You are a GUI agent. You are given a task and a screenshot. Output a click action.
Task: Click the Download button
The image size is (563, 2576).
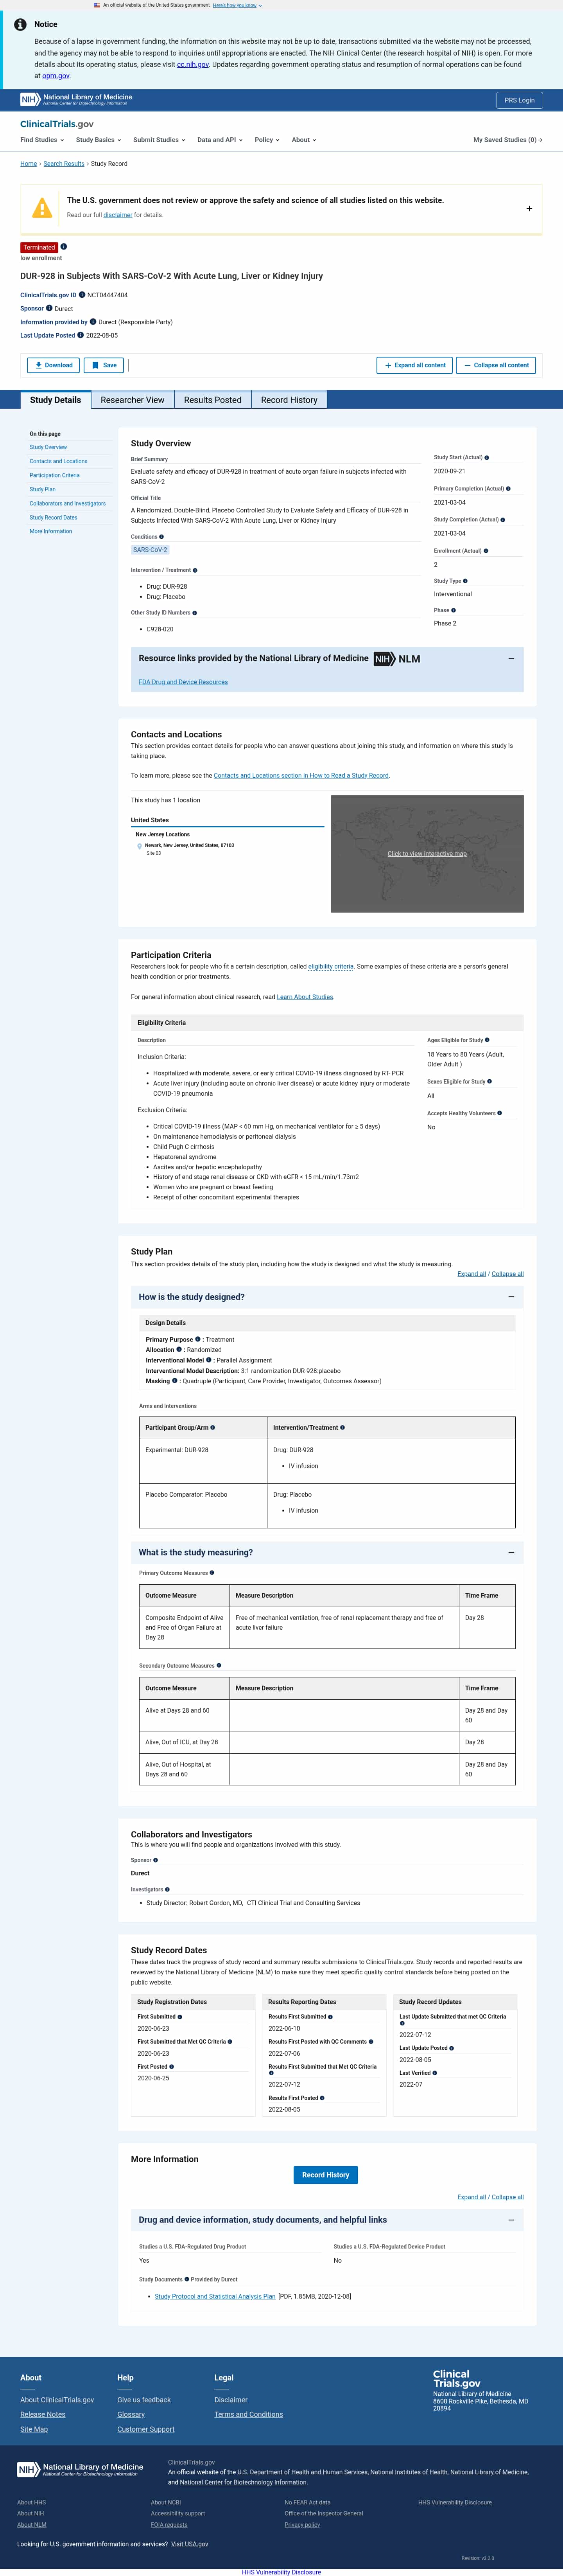point(54,365)
